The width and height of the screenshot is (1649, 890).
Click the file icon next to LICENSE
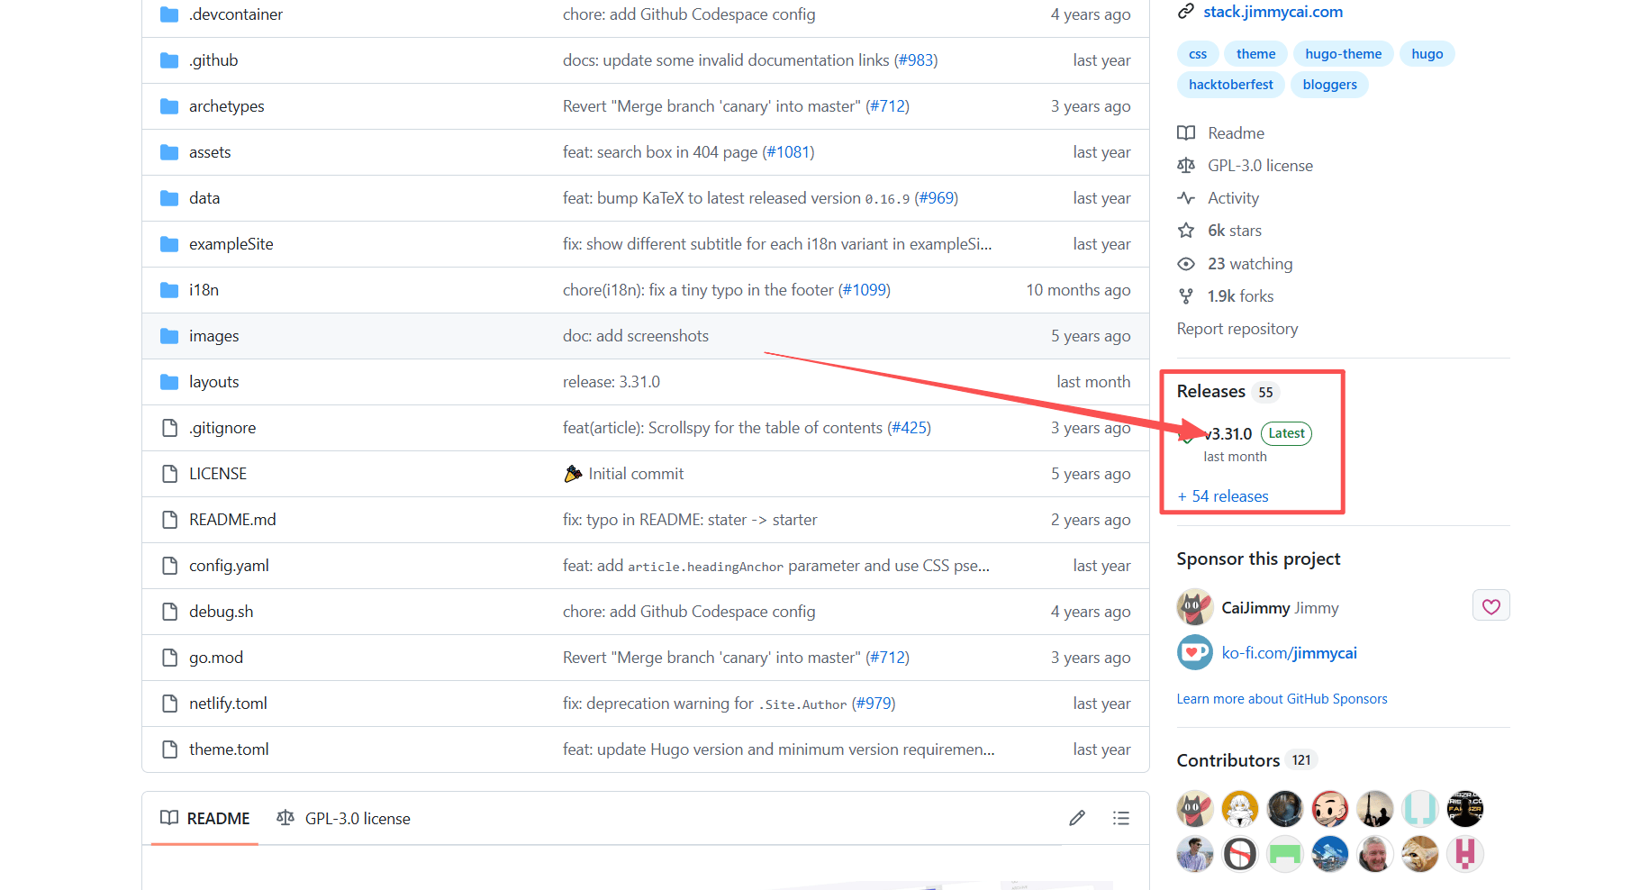[x=169, y=473]
